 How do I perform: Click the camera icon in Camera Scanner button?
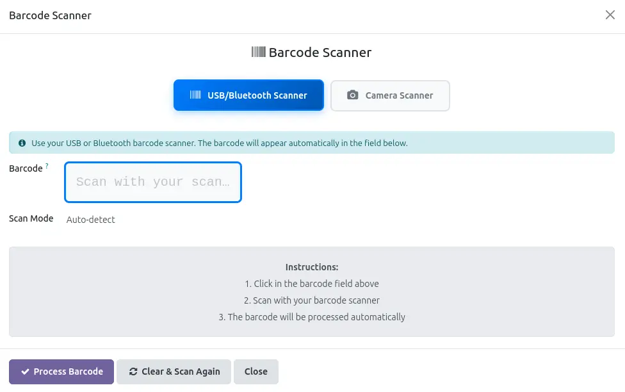352,95
